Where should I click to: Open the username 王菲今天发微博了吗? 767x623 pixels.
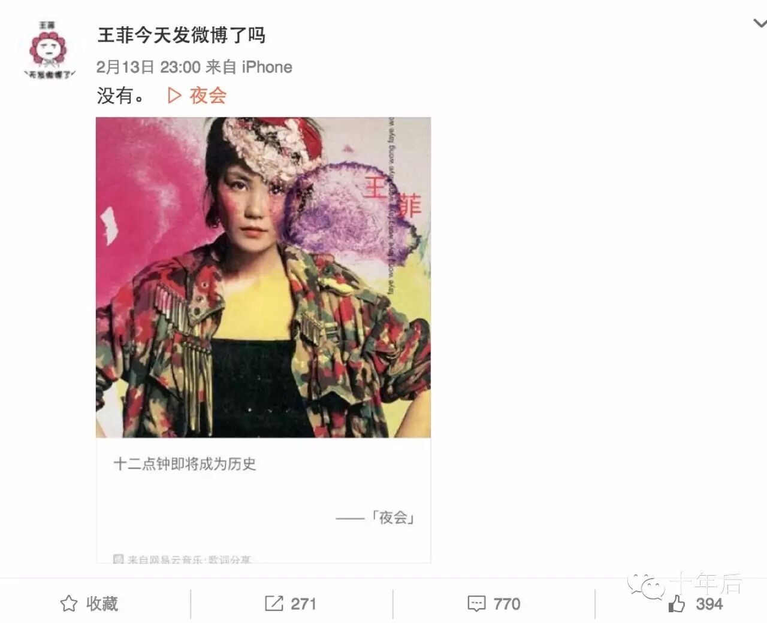181,36
